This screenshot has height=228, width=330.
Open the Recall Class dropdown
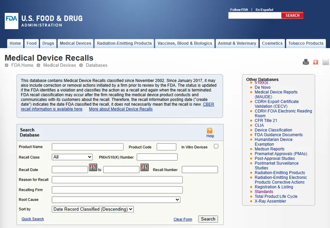pos(72,157)
